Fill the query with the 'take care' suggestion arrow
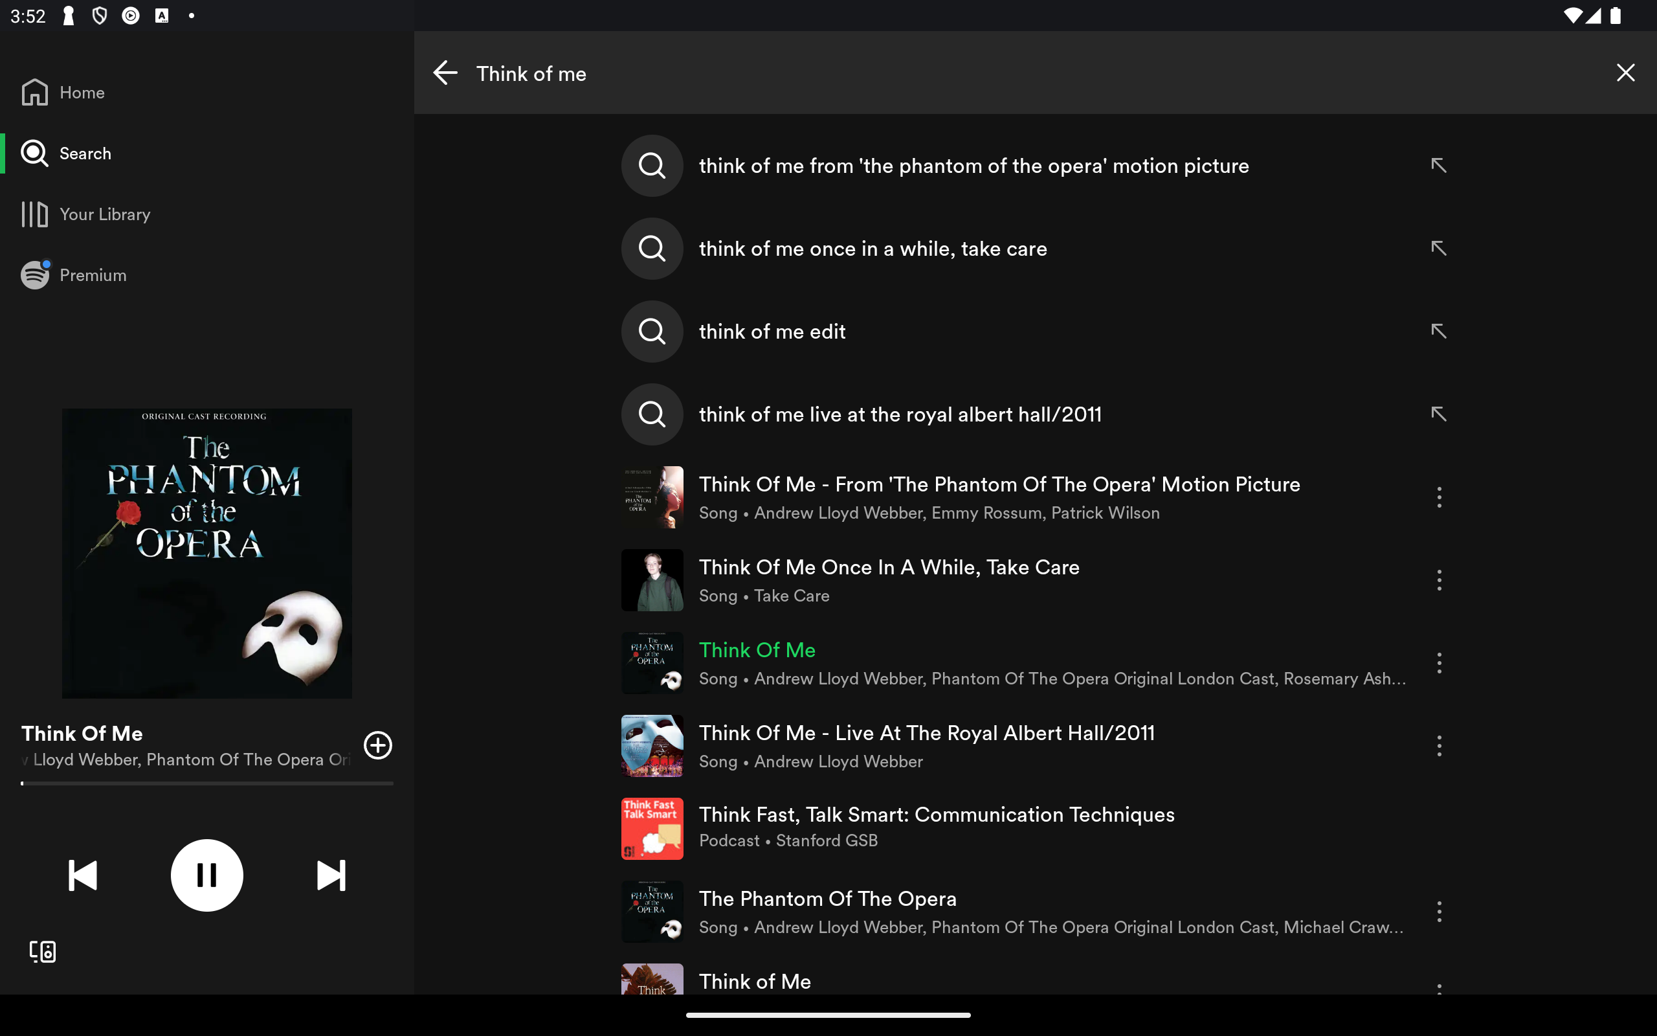The height and width of the screenshot is (1036, 1657). point(1439,249)
